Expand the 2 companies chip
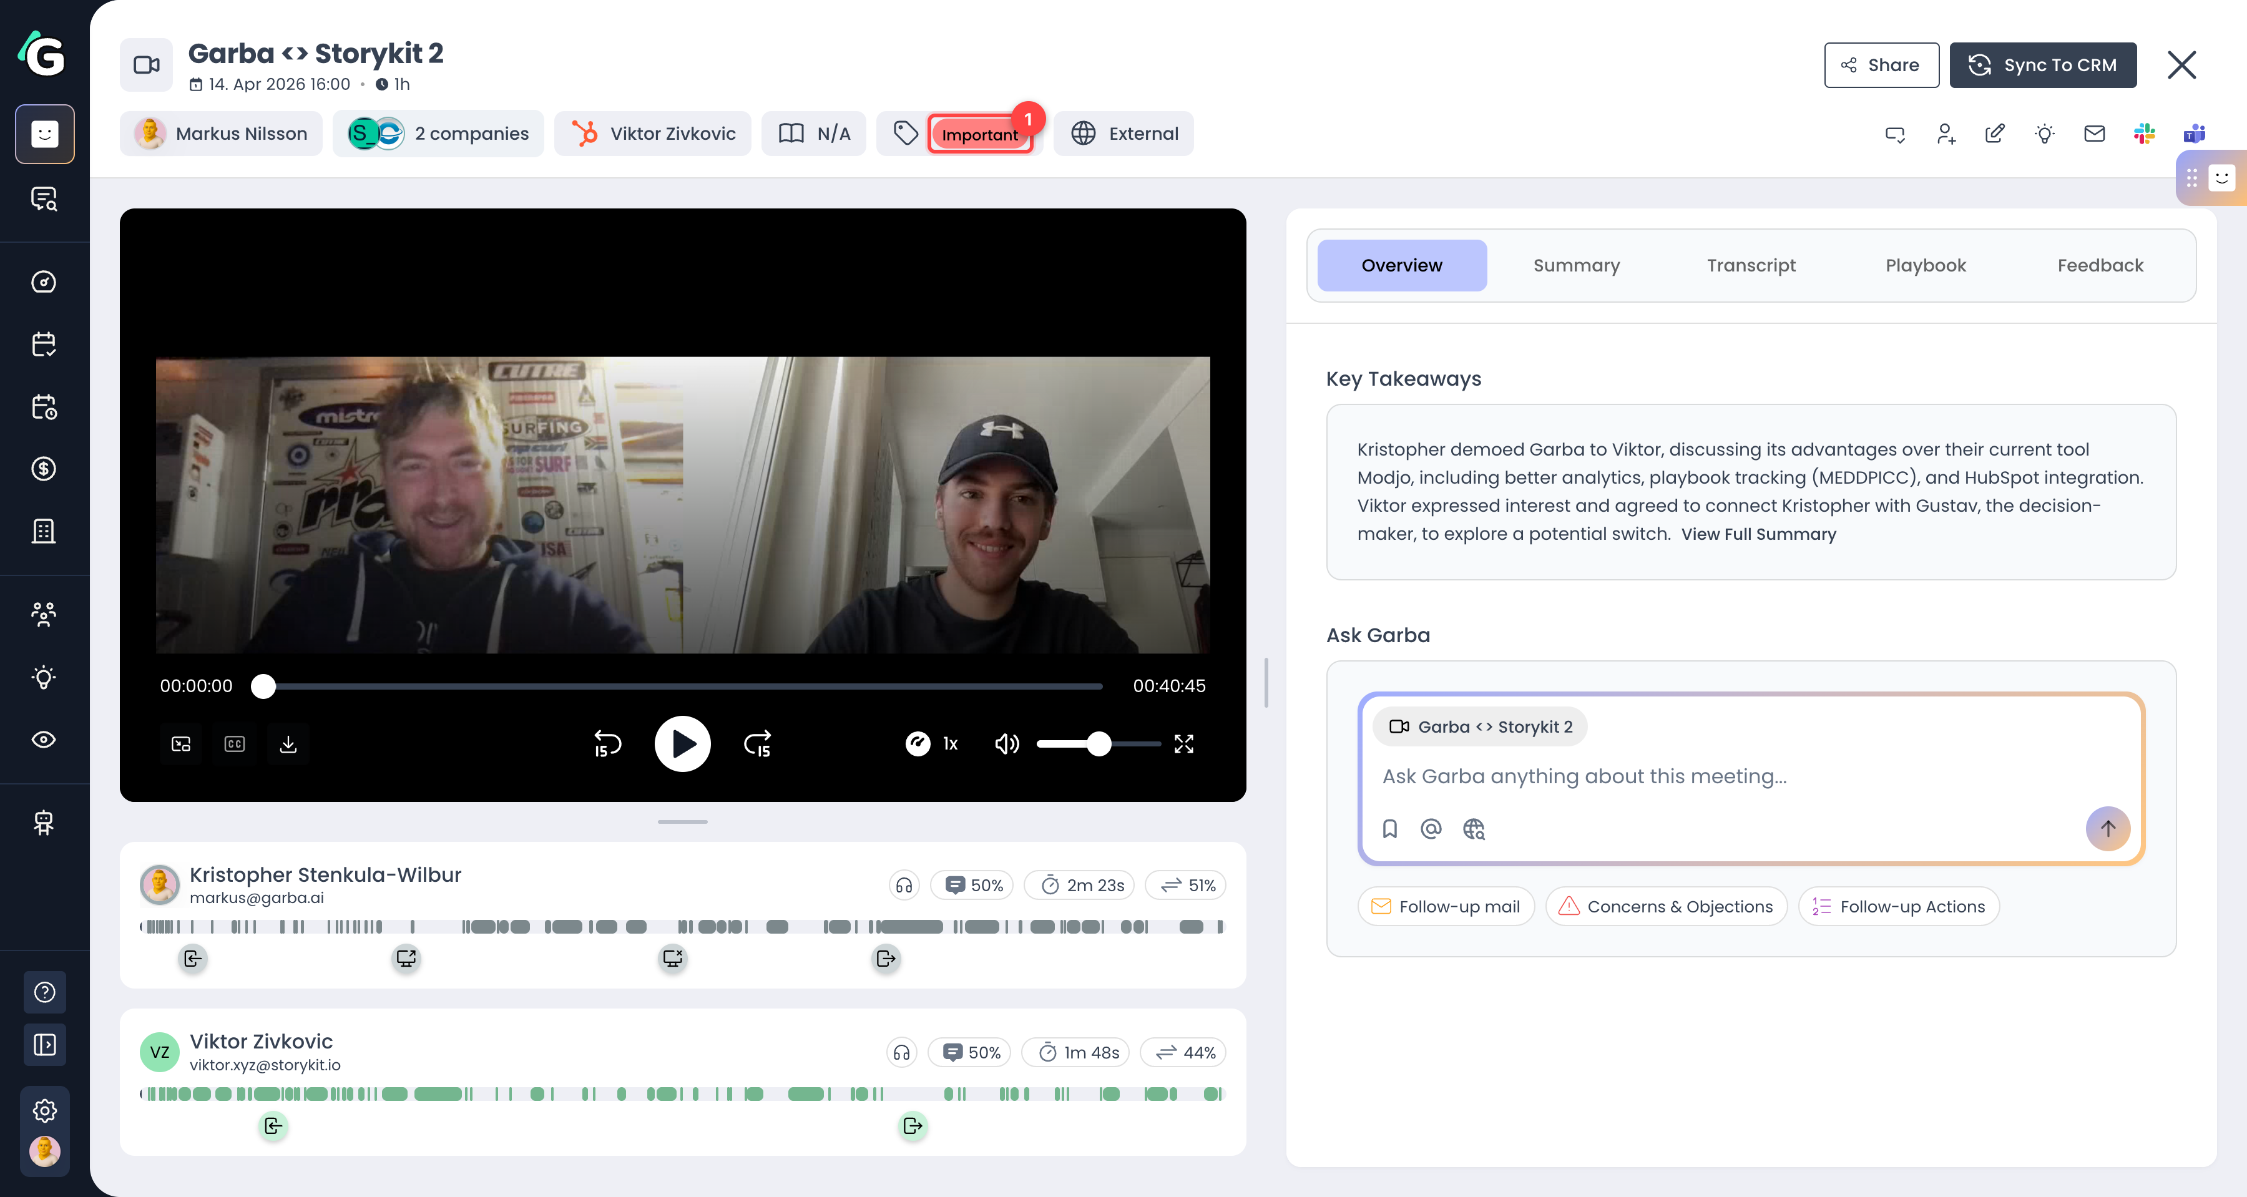The width and height of the screenshot is (2247, 1197). [438, 134]
